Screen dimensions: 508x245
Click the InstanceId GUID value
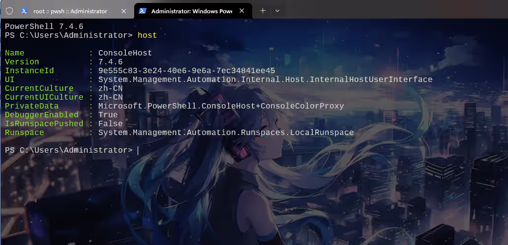click(x=186, y=71)
